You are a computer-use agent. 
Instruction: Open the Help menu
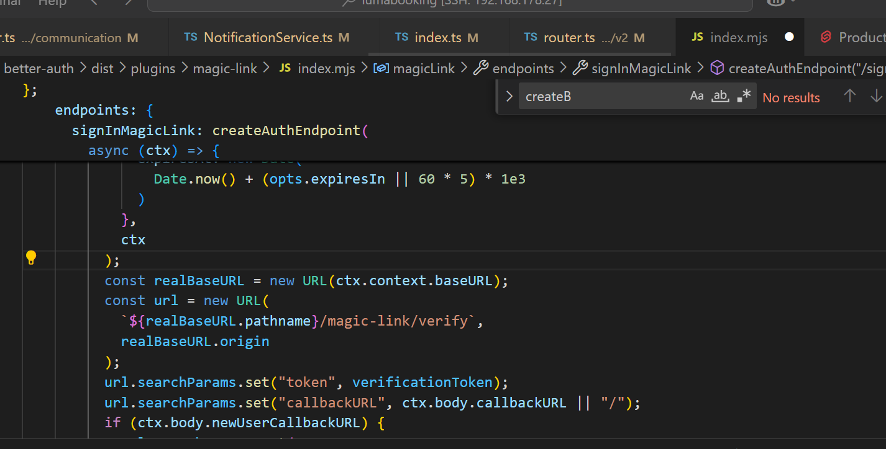[x=52, y=2]
